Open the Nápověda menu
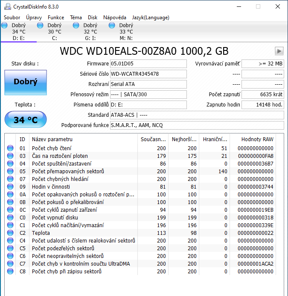 tap(115, 18)
